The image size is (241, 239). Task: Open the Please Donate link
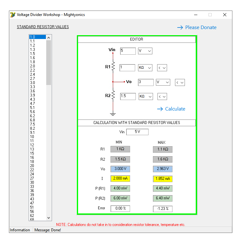[201, 27]
